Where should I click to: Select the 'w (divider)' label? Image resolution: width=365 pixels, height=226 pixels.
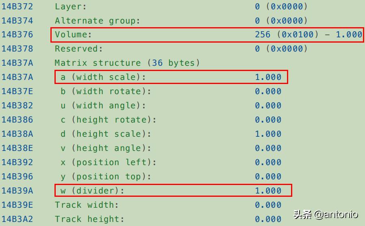[x=92, y=191]
